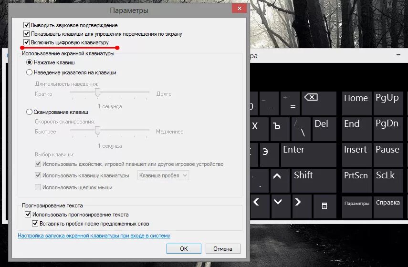Toggle 'Выводить звуковое подтверждение' checkbox
The width and height of the screenshot is (408, 267).
[26, 25]
